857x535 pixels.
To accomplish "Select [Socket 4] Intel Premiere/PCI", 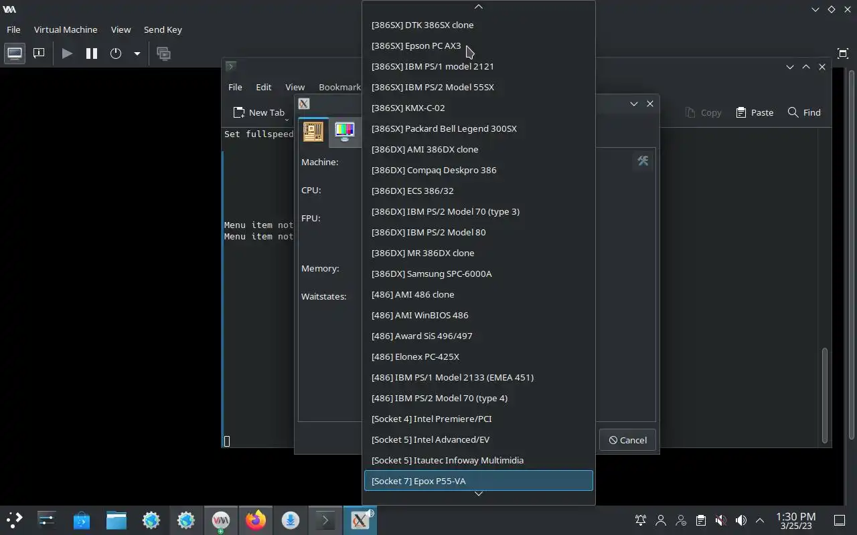I will tap(479, 419).
